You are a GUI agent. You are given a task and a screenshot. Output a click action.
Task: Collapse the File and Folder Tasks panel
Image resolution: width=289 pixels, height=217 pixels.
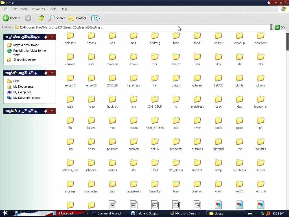tap(52, 37)
